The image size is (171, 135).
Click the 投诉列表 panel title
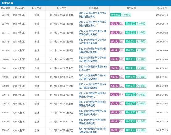8,3
